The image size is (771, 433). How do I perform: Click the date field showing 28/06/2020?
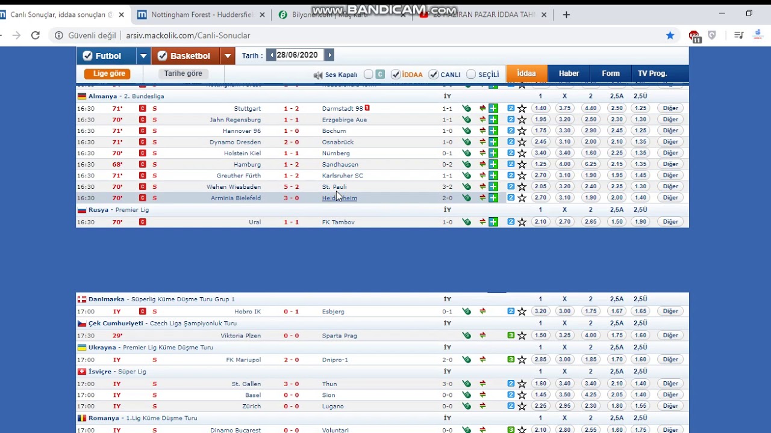click(x=300, y=55)
